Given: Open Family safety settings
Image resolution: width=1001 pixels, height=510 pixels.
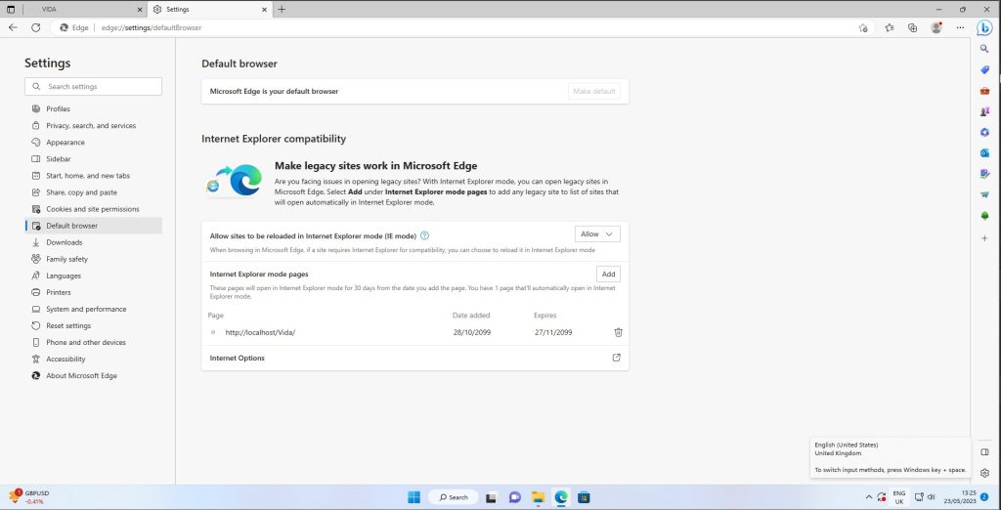Looking at the screenshot, I should [x=93, y=259].
